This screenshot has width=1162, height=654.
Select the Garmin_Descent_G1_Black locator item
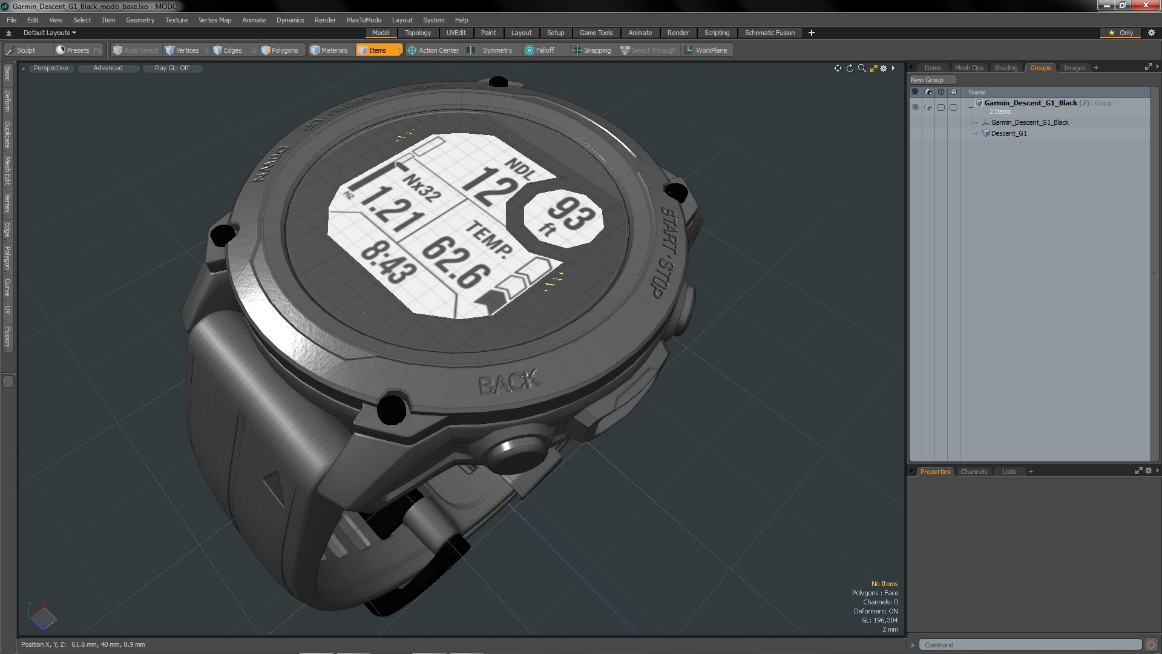coord(1029,122)
